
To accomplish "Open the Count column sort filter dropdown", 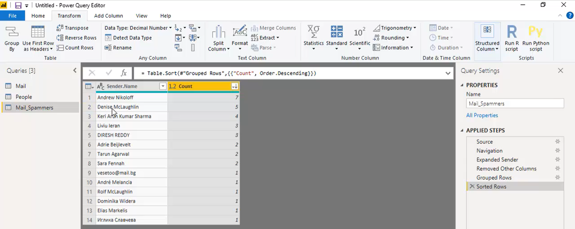I will pyautogui.click(x=234, y=86).
